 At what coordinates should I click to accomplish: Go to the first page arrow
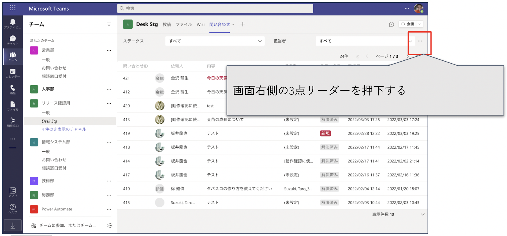point(357,56)
